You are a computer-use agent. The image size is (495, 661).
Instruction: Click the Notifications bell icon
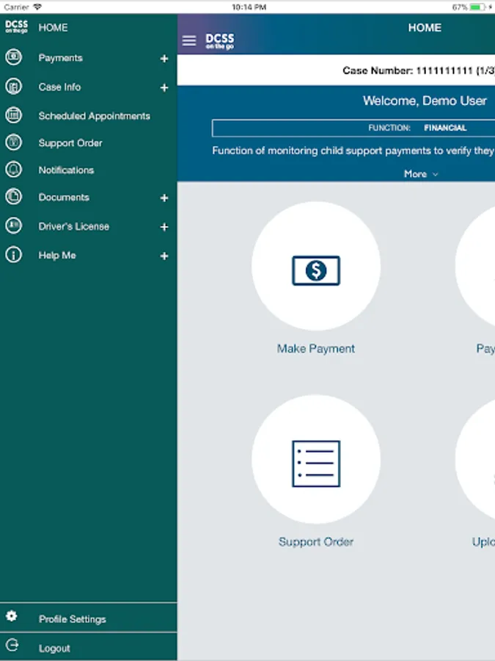coord(13,170)
